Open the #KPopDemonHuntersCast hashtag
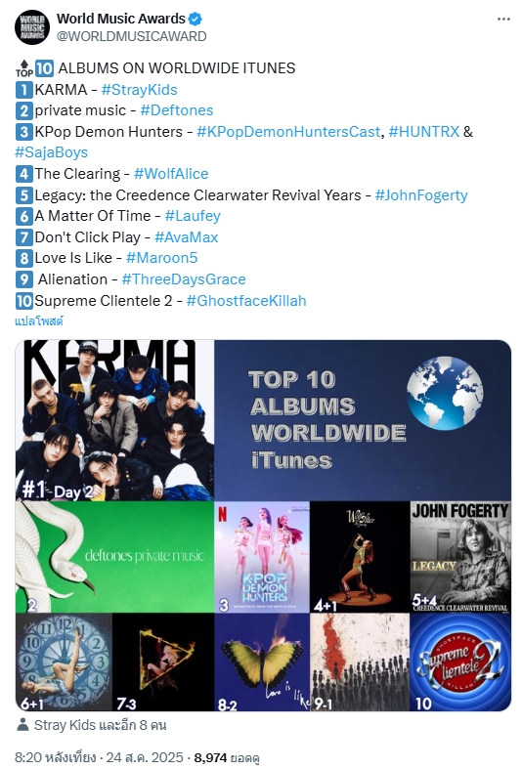This screenshot has width=522, height=769. tap(288, 132)
